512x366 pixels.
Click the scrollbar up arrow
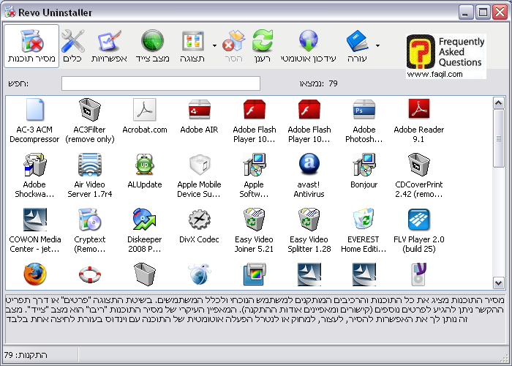[498, 103]
